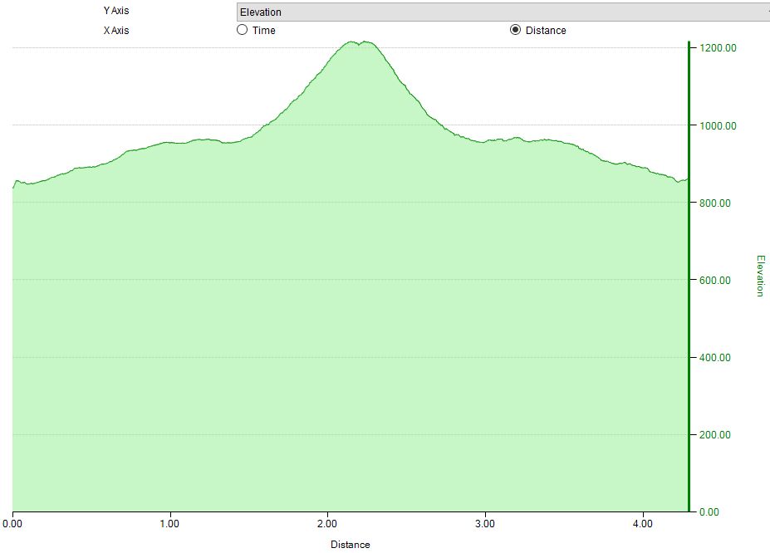This screenshot has height=553, width=770.
Task: Open the Y Axis Elevation dropdown
Action: pyautogui.click(x=503, y=12)
